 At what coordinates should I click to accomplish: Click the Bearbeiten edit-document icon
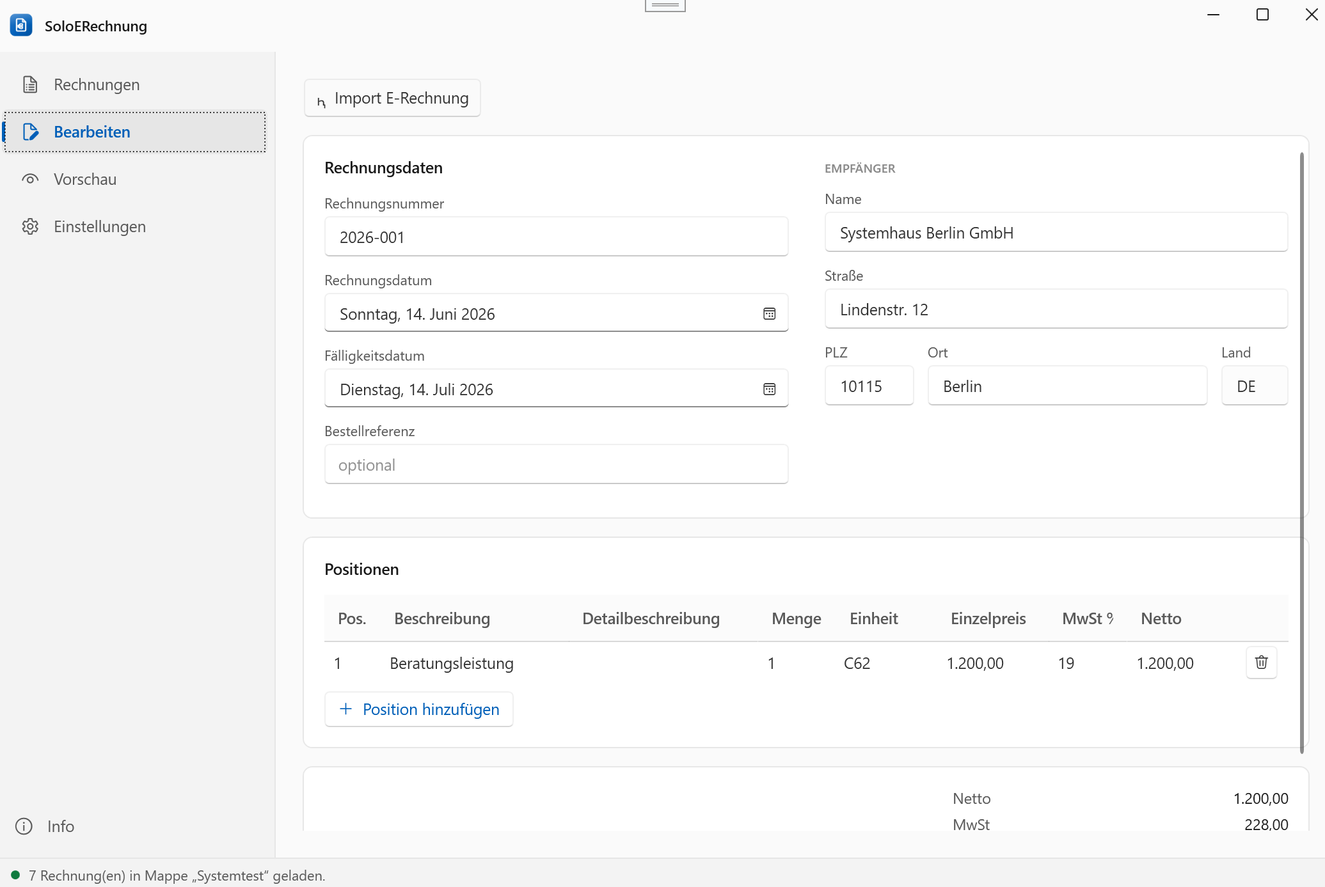point(30,132)
